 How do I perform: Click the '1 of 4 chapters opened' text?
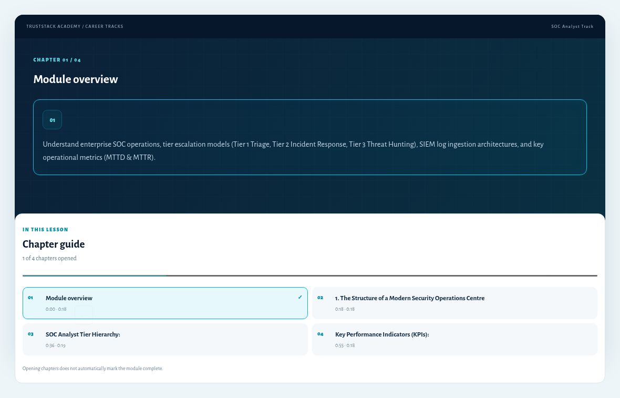49,258
